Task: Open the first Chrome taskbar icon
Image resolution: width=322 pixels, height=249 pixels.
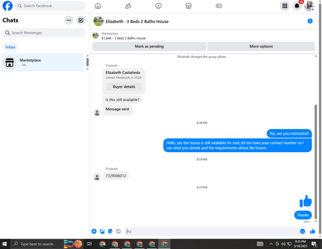Action: pos(102,244)
